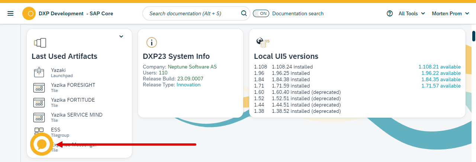Click the Yazika SERVICE MIND tile icon
Viewport: 476px width, 162px height.
tap(39, 117)
